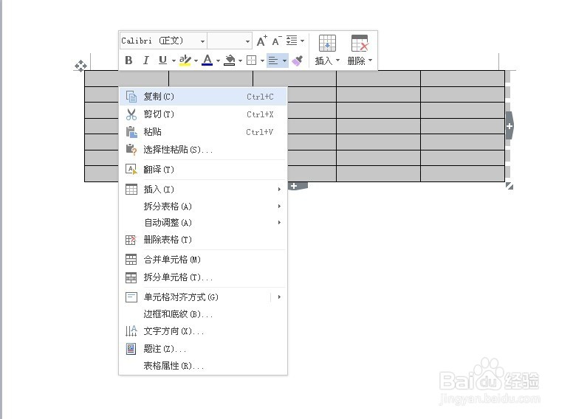This screenshot has height=419, width=573.
Task: Click the text highlight color icon
Action: (185, 60)
